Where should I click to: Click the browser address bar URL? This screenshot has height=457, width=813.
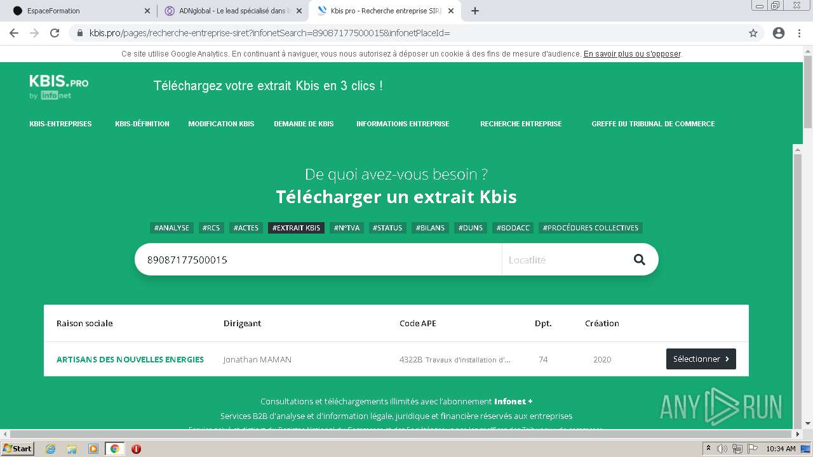tap(269, 33)
